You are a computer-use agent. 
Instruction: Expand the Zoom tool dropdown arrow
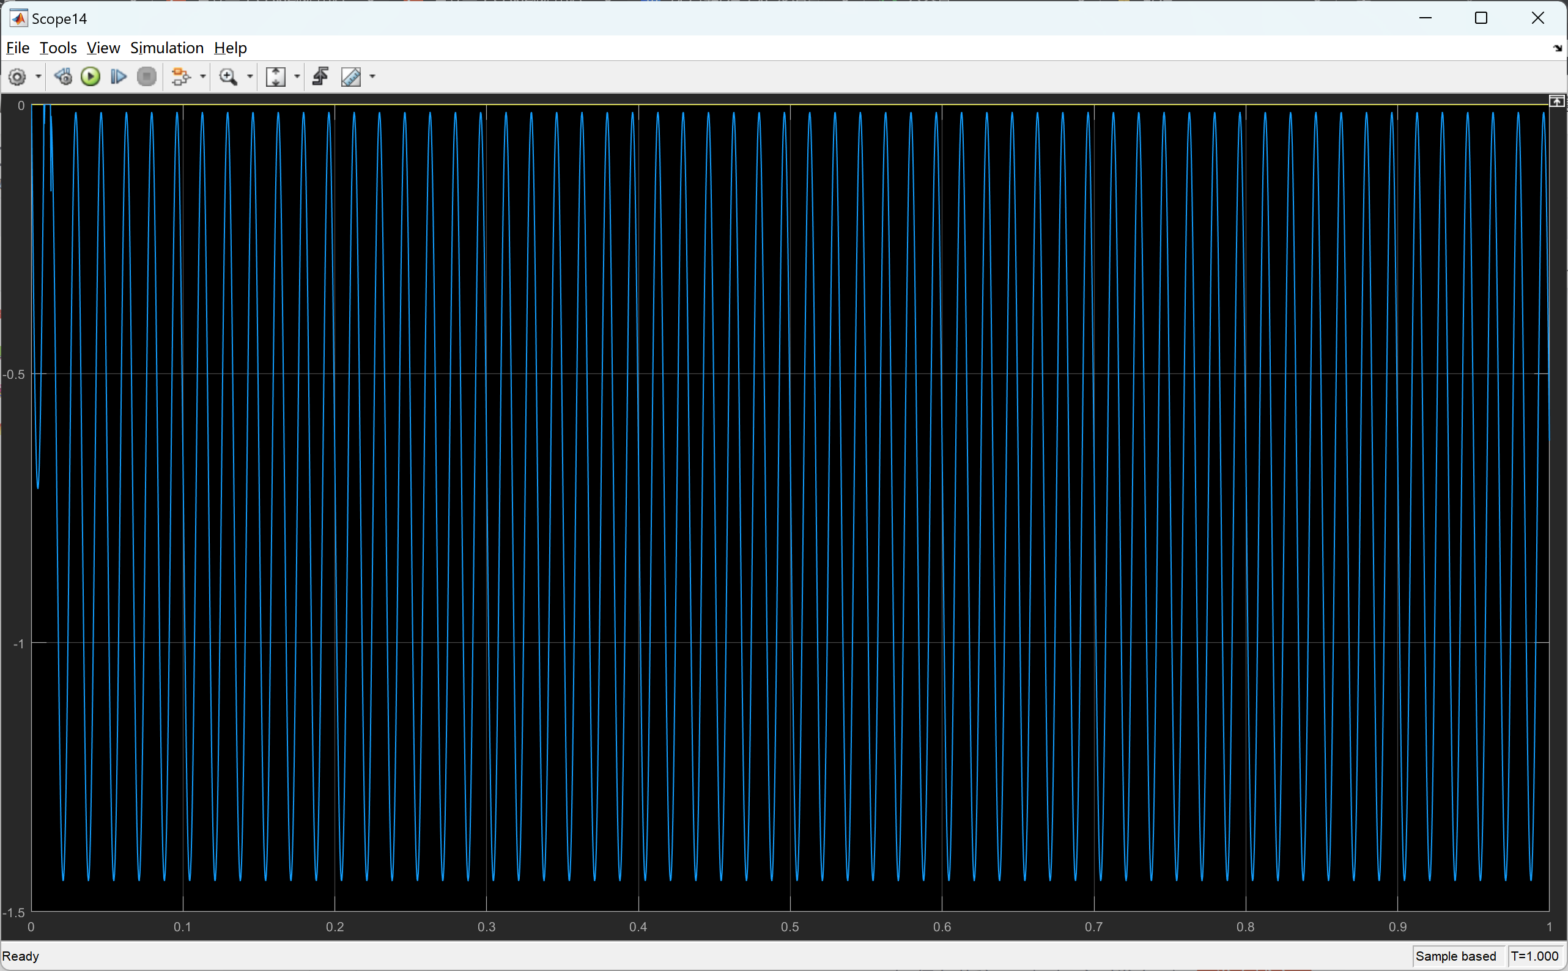(250, 77)
